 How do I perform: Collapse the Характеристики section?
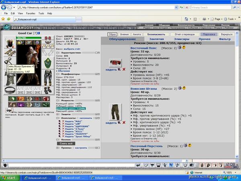pyautogui.click(x=57, y=53)
